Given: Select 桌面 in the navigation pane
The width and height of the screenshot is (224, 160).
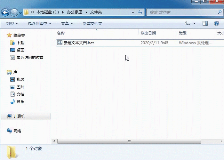Looking at the screenshot, I should (x=20, y=50).
